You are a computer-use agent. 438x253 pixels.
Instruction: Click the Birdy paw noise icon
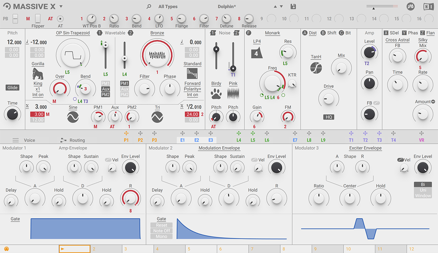pos(216,93)
